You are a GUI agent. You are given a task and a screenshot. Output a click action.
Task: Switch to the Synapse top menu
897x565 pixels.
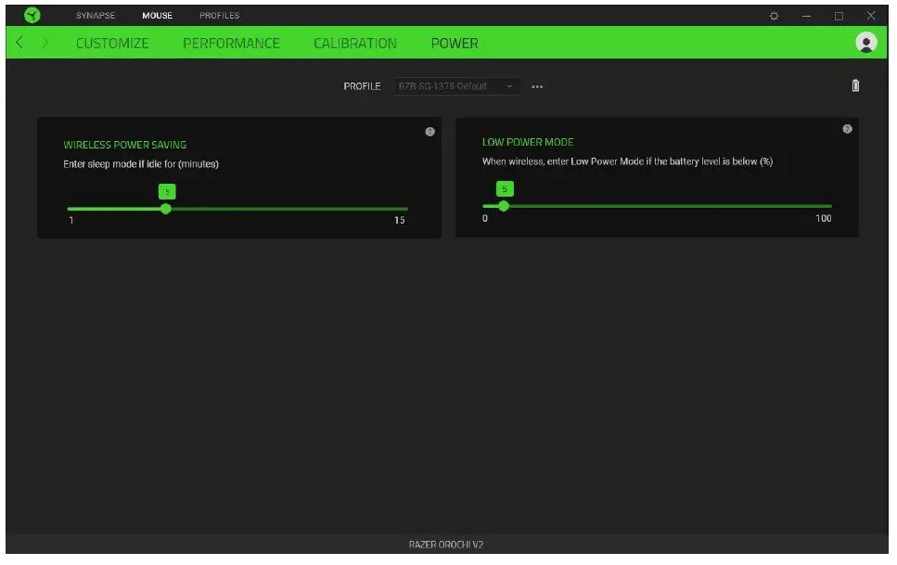click(x=96, y=16)
